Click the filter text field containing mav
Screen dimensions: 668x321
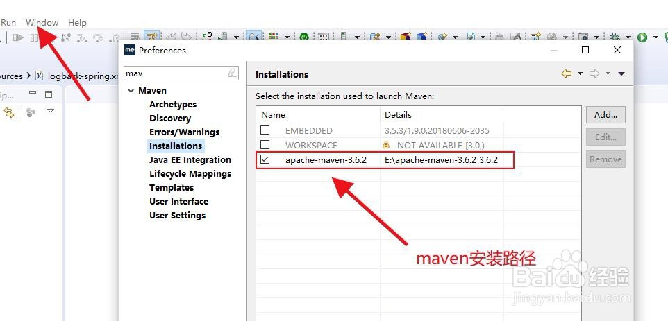click(181, 73)
